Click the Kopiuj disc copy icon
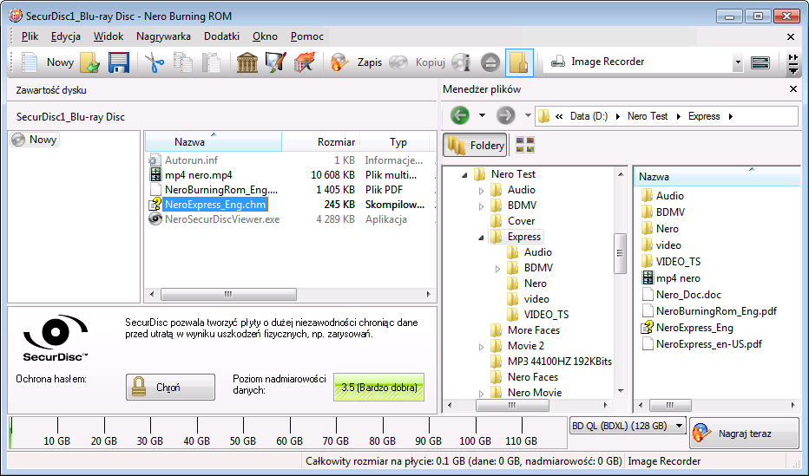The height and width of the screenshot is (476, 809). [398, 62]
